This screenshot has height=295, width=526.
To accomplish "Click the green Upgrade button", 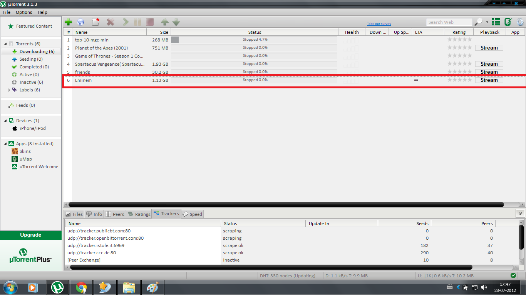I will (31, 235).
